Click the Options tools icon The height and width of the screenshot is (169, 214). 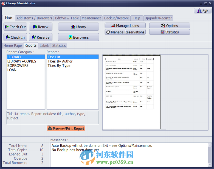pos(163,25)
